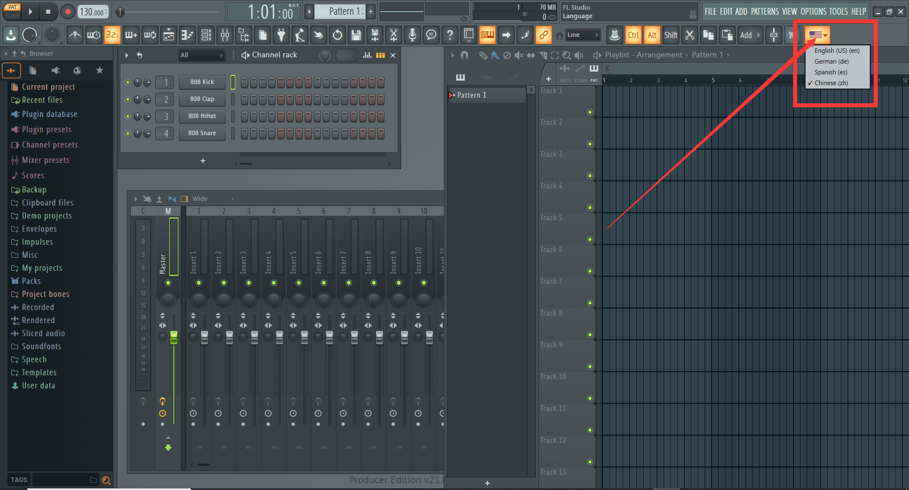Viewport: 909px width, 490px height.
Task: Click the tempo 130.000 field
Action: pyautogui.click(x=93, y=11)
